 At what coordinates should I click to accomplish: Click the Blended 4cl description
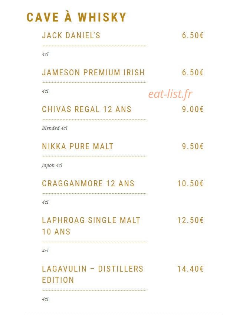(55, 128)
